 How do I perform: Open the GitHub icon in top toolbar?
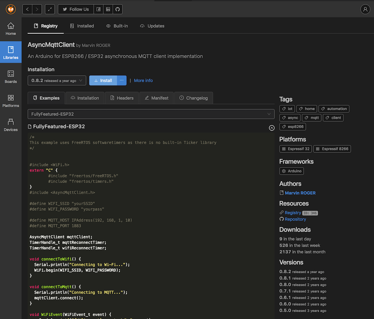point(118,9)
